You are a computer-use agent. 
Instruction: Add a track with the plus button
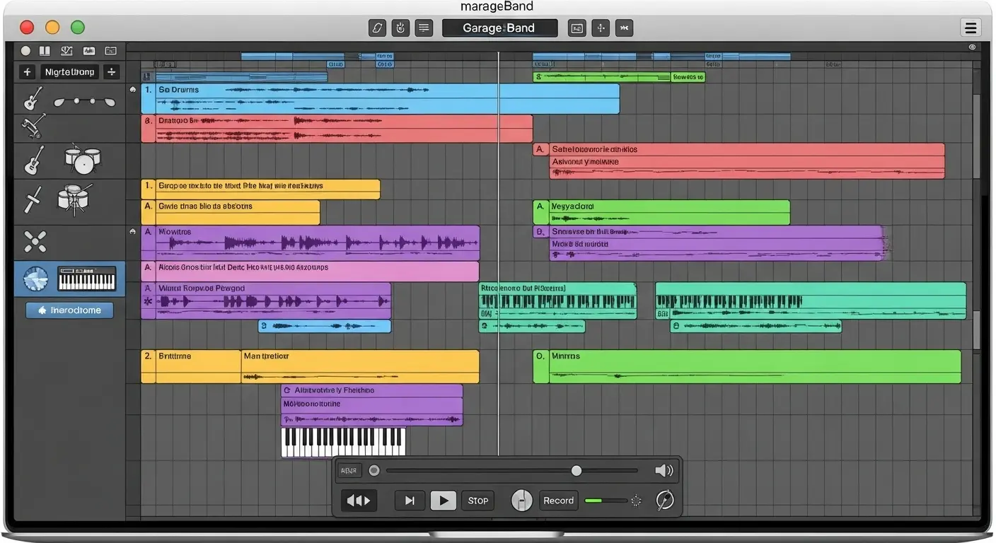click(x=27, y=72)
